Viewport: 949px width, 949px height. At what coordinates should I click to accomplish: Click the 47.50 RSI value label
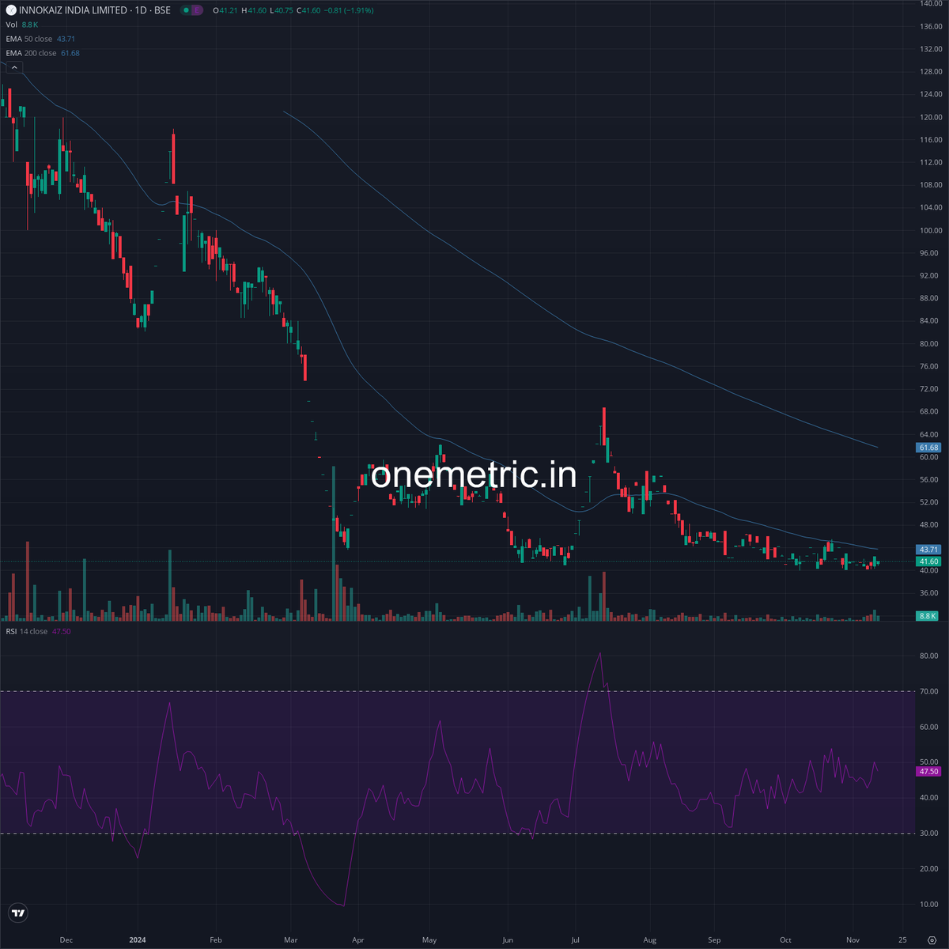point(928,771)
